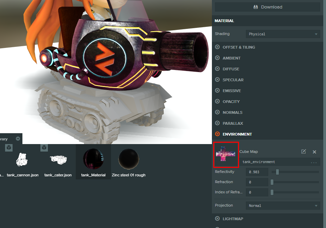326x228 pixels.
Task: Click the Cube Map label
Action: click(249, 152)
